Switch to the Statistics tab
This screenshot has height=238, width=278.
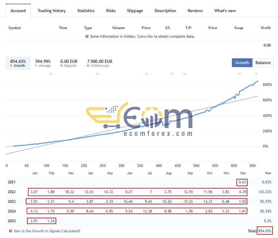point(86,11)
